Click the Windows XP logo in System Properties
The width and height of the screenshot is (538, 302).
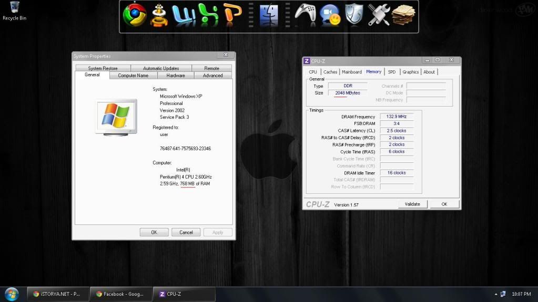pyautogui.click(x=116, y=117)
